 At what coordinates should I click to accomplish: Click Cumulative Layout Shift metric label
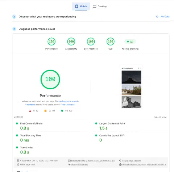[x=112, y=135]
